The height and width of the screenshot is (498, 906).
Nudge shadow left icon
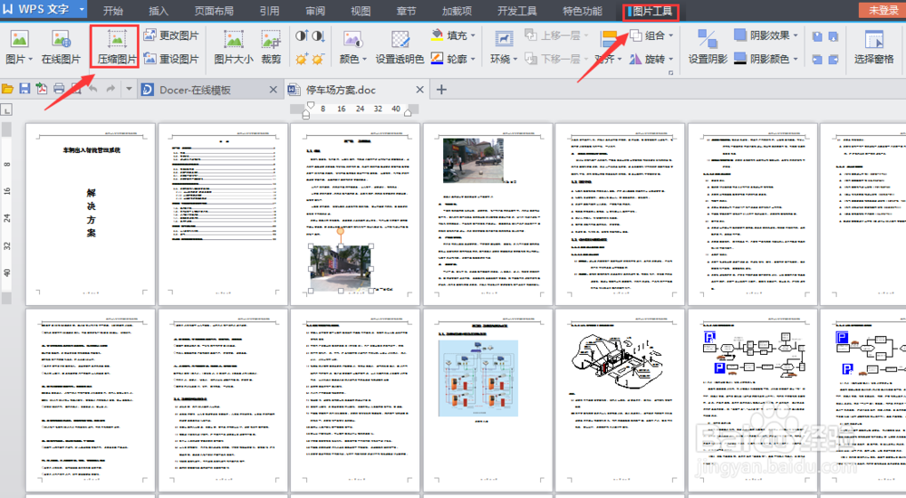pyautogui.click(x=817, y=60)
